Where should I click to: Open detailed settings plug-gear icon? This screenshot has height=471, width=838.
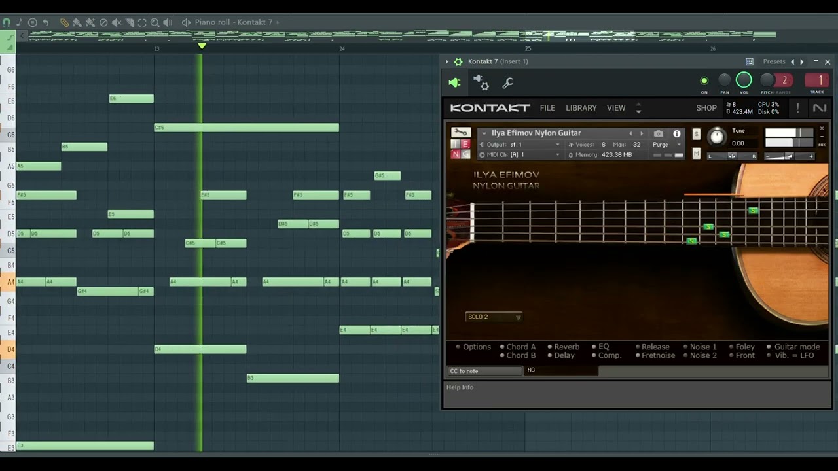point(481,82)
